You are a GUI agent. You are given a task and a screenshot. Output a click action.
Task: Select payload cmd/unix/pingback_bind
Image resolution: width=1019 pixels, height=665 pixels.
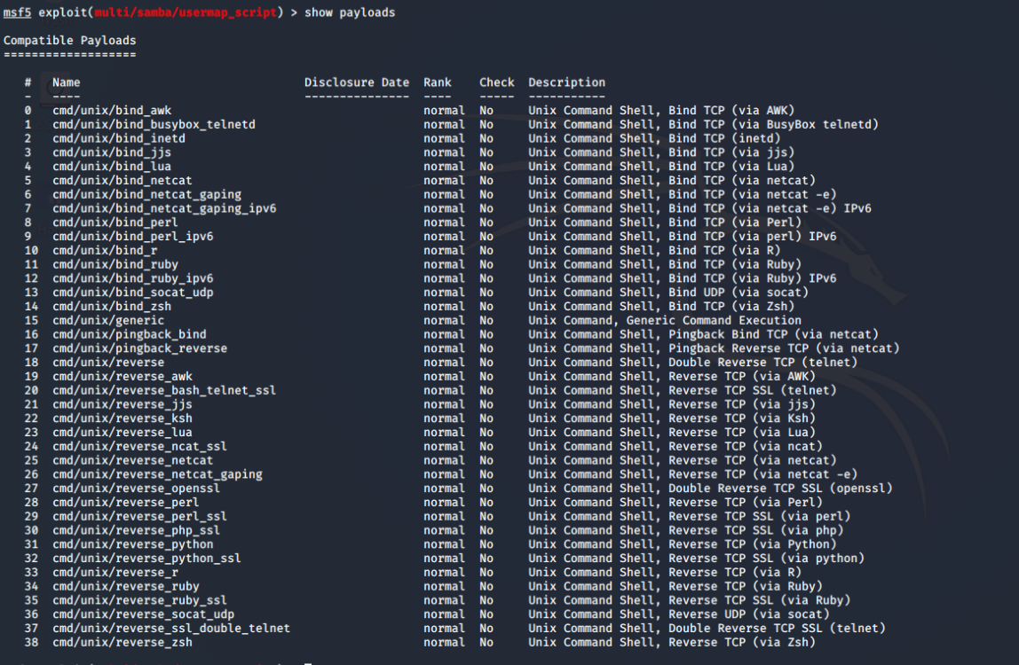(130, 334)
